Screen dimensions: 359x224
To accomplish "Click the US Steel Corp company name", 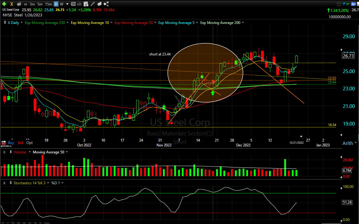I will (11, 10).
